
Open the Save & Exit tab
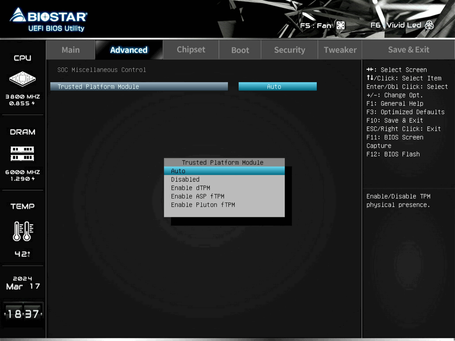click(408, 50)
